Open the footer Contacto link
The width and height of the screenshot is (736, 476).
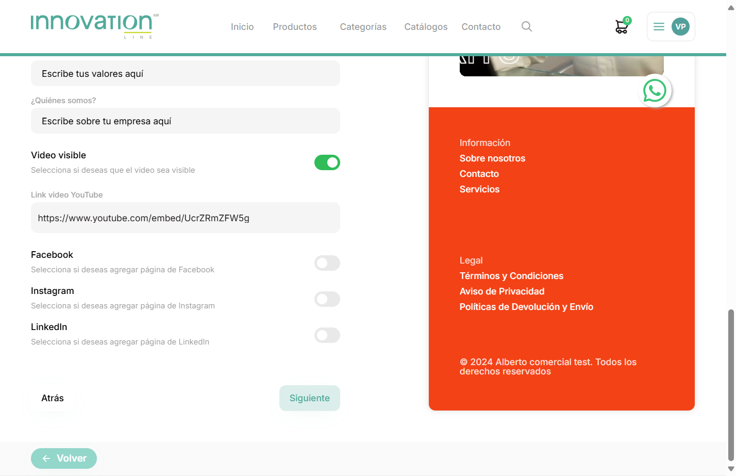[479, 174]
